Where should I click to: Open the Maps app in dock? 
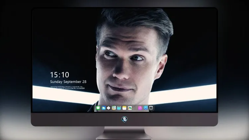pos(114,108)
